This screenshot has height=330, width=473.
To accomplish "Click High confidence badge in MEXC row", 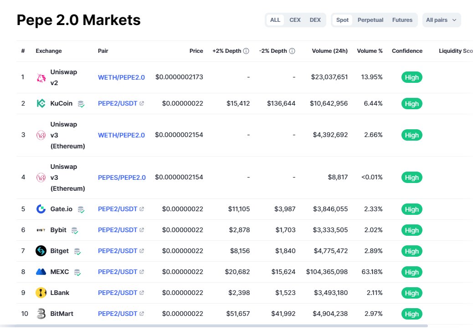I will (412, 272).
